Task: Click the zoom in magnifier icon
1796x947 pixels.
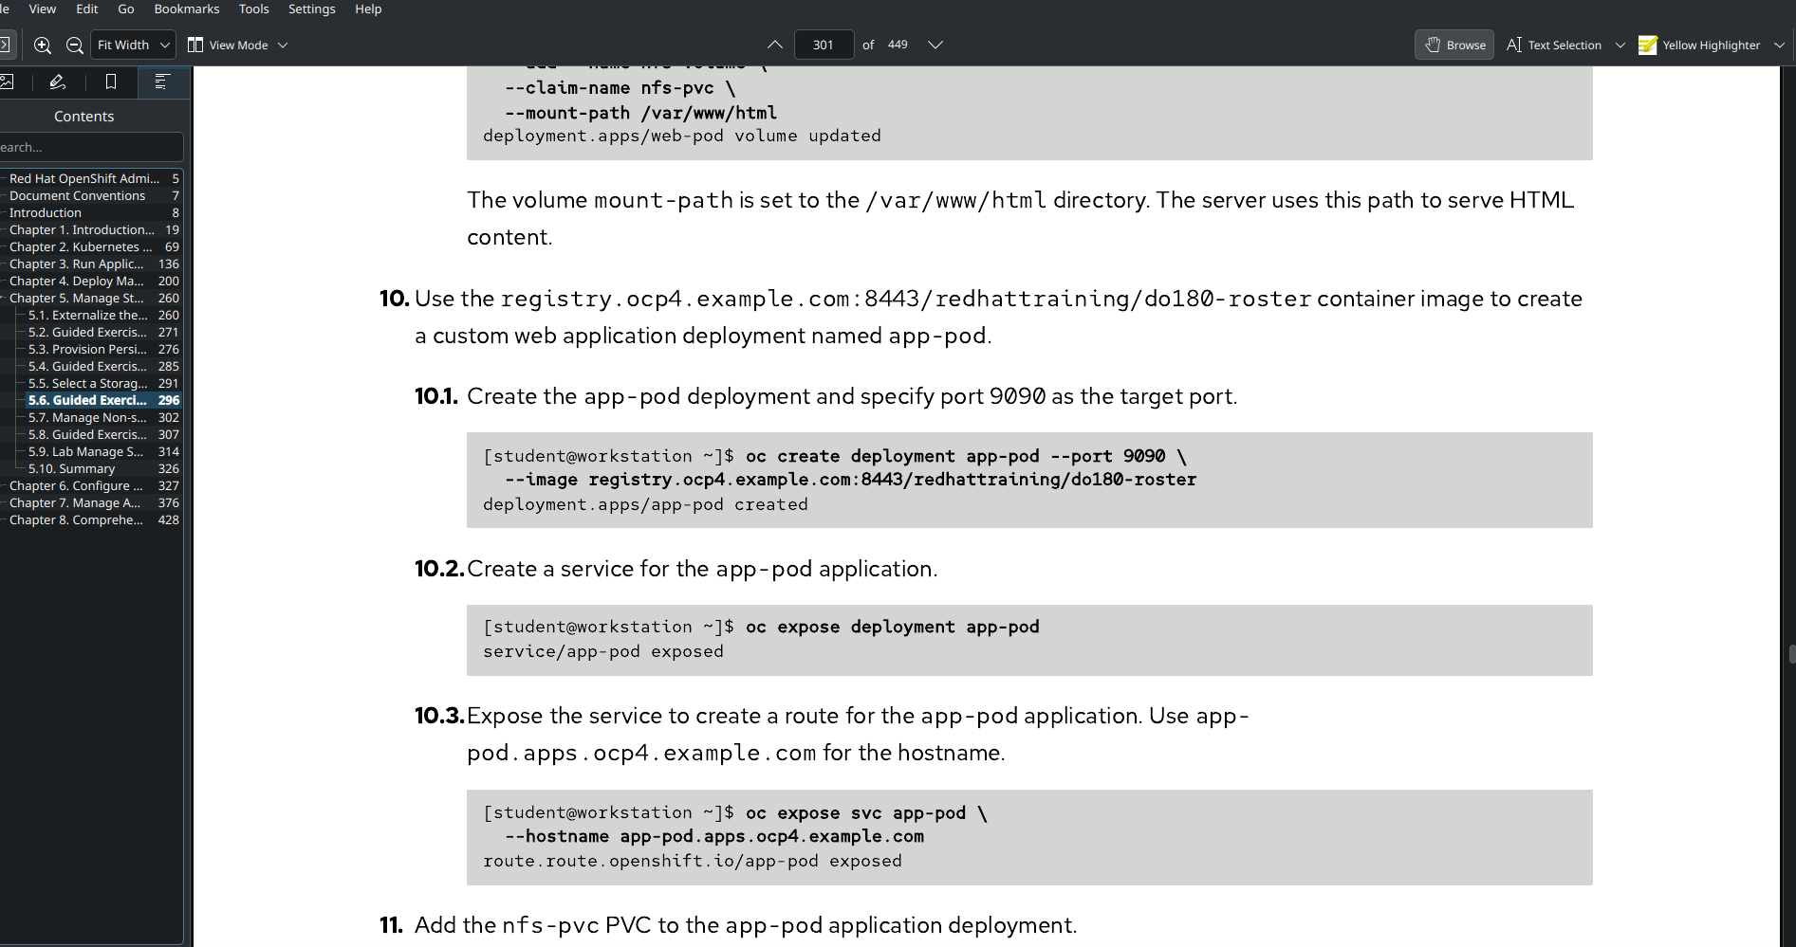Action: 43,45
